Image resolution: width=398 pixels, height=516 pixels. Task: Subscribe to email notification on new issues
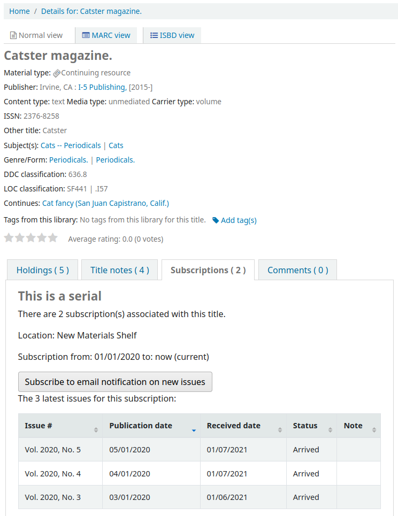click(x=115, y=382)
